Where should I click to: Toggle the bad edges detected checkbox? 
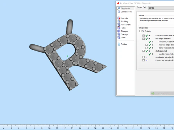[144, 39]
